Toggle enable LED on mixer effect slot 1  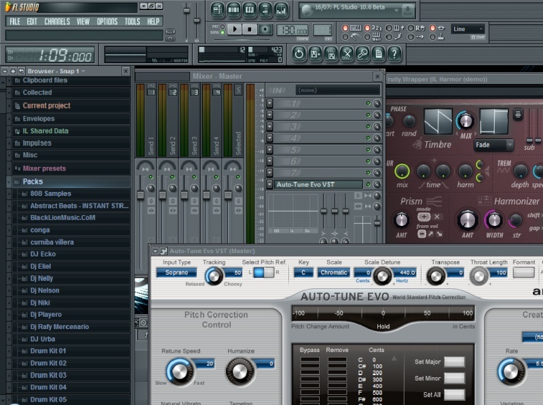368,104
